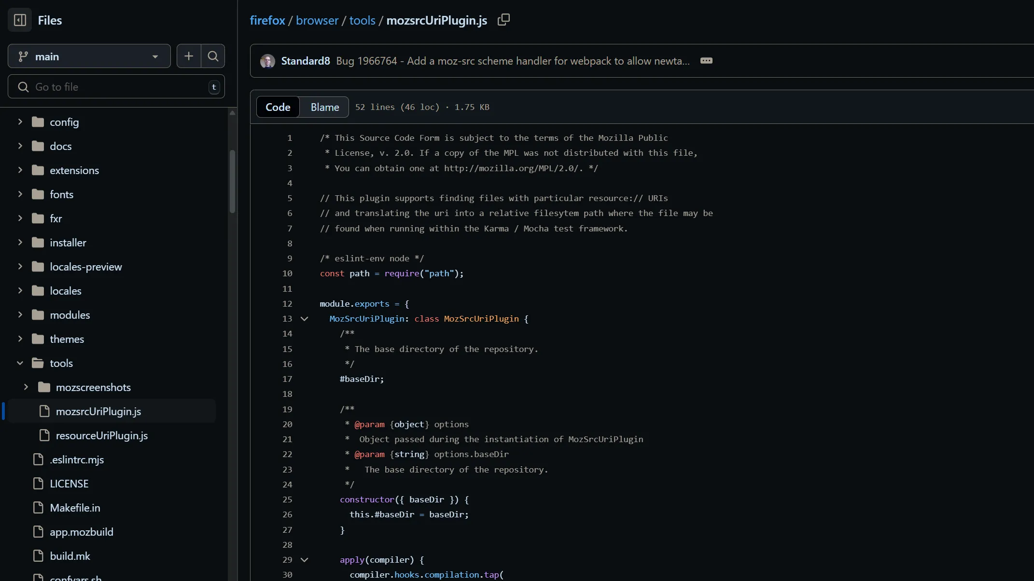This screenshot has height=581, width=1034.
Task: Go to tools folder breadcrumb
Action: [362, 20]
